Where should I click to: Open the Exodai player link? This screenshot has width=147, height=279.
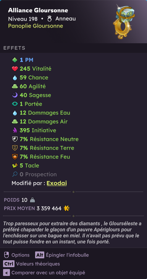pyautogui.click(x=57, y=183)
